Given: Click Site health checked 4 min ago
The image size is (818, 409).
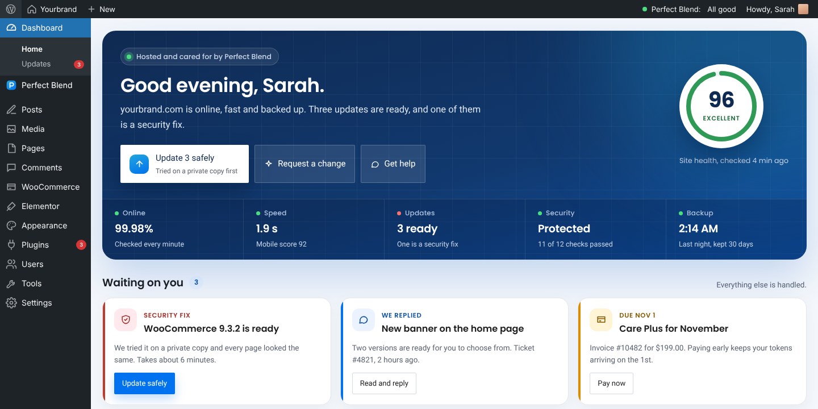Looking at the screenshot, I should click(x=734, y=161).
